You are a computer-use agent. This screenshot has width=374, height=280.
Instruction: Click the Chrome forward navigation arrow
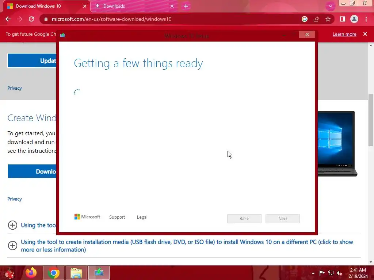pos(20,19)
